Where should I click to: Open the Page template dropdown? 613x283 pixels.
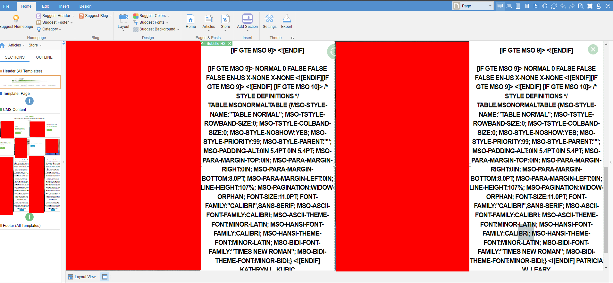473,6
